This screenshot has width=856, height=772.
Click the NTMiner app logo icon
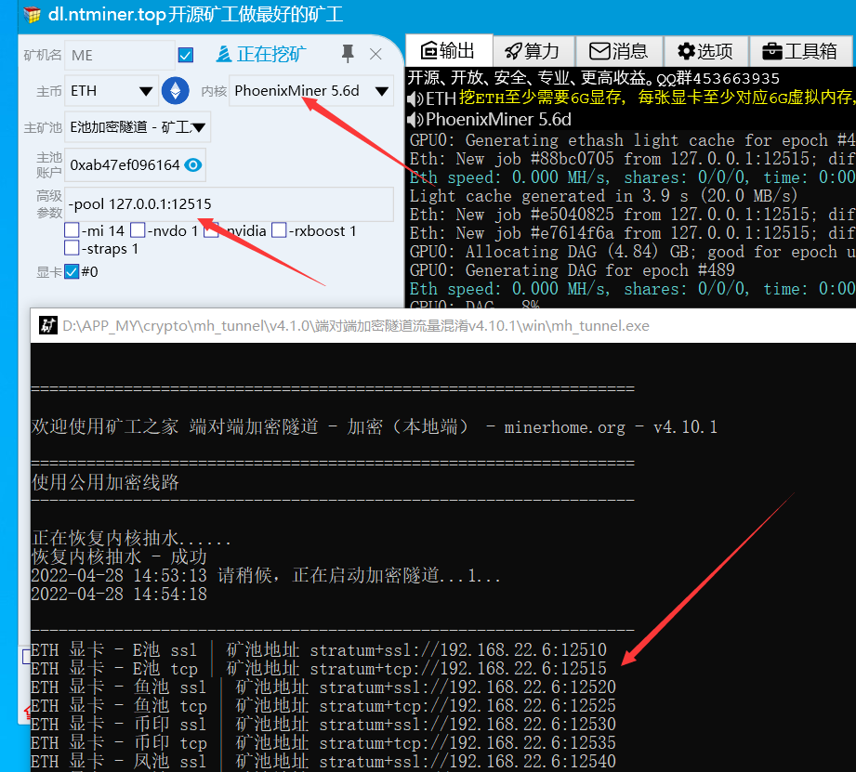point(33,15)
